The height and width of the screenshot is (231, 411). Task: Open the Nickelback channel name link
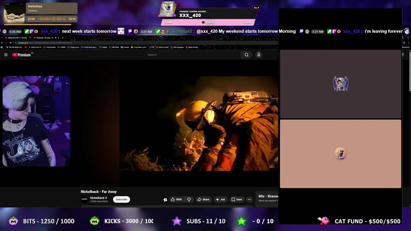[97, 198]
